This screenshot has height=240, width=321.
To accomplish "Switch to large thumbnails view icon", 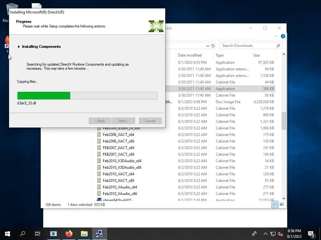I will coord(282,204).
